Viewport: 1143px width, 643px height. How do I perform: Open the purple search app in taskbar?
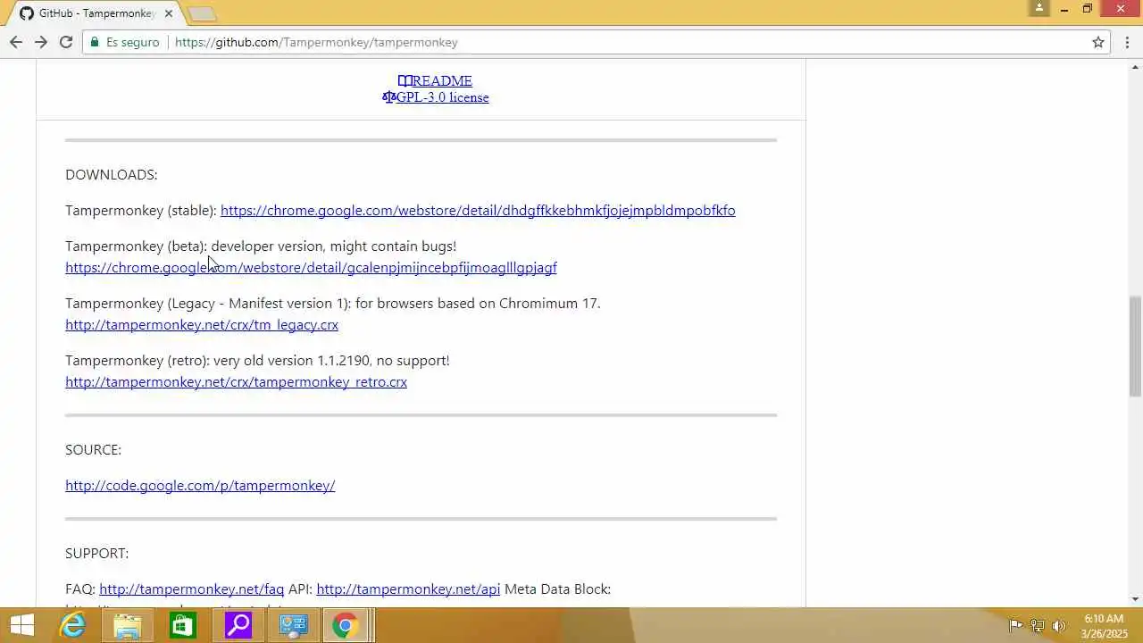(238, 625)
